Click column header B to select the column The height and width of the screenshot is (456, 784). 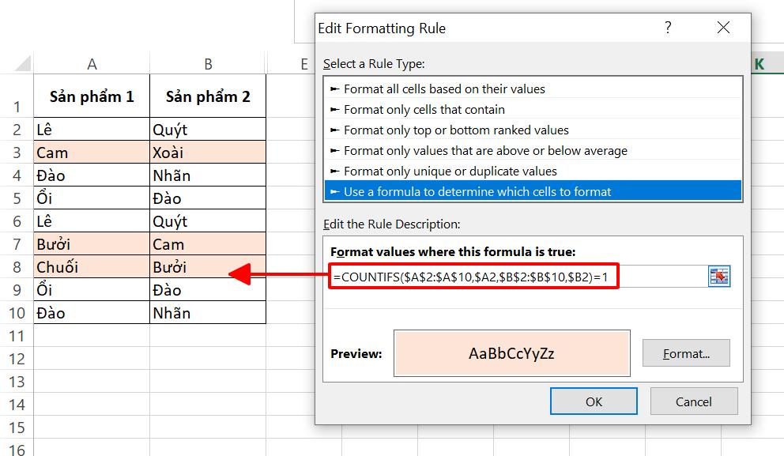tap(207, 63)
